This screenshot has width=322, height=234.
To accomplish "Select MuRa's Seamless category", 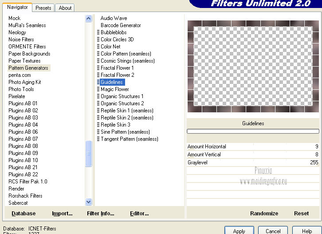I will (27, 25).
